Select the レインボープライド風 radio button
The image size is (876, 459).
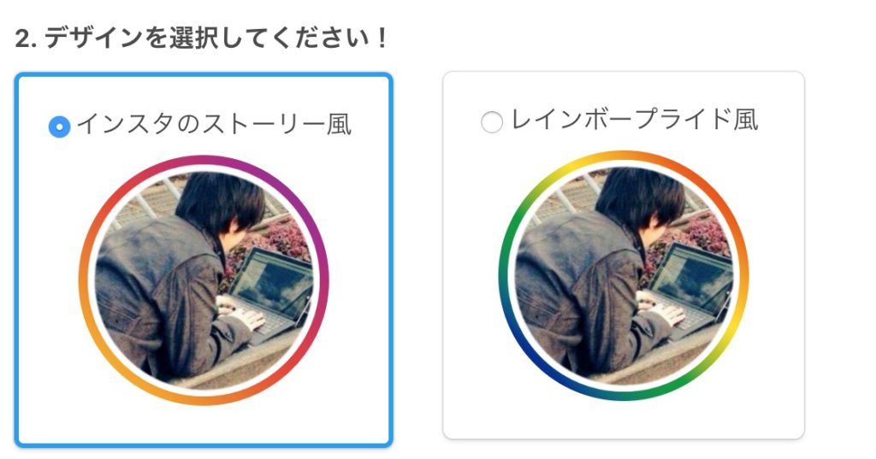pyautogui.click(x=492, y=121)
